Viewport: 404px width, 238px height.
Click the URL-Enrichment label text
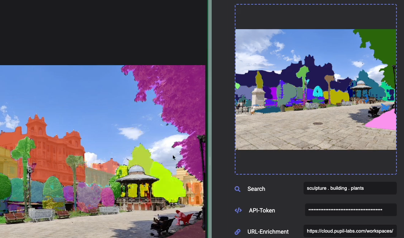coord(268,232)
